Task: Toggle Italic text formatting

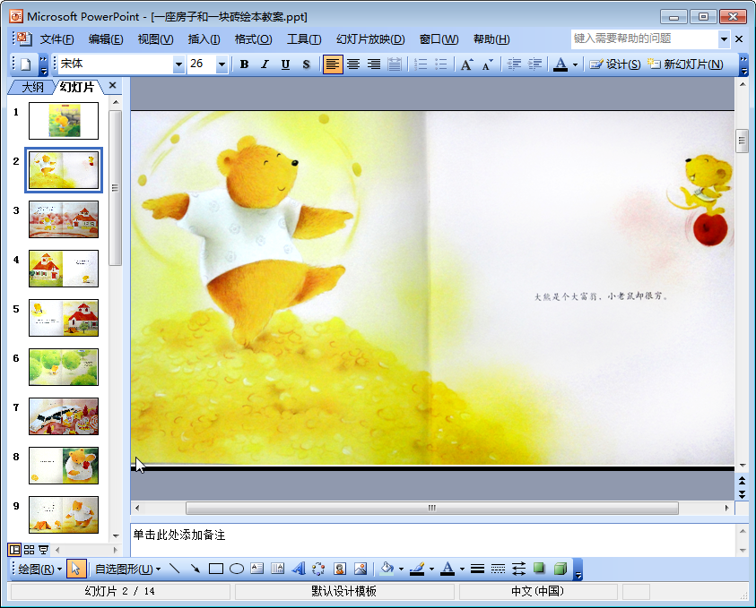Action: (x=265, y=64)
